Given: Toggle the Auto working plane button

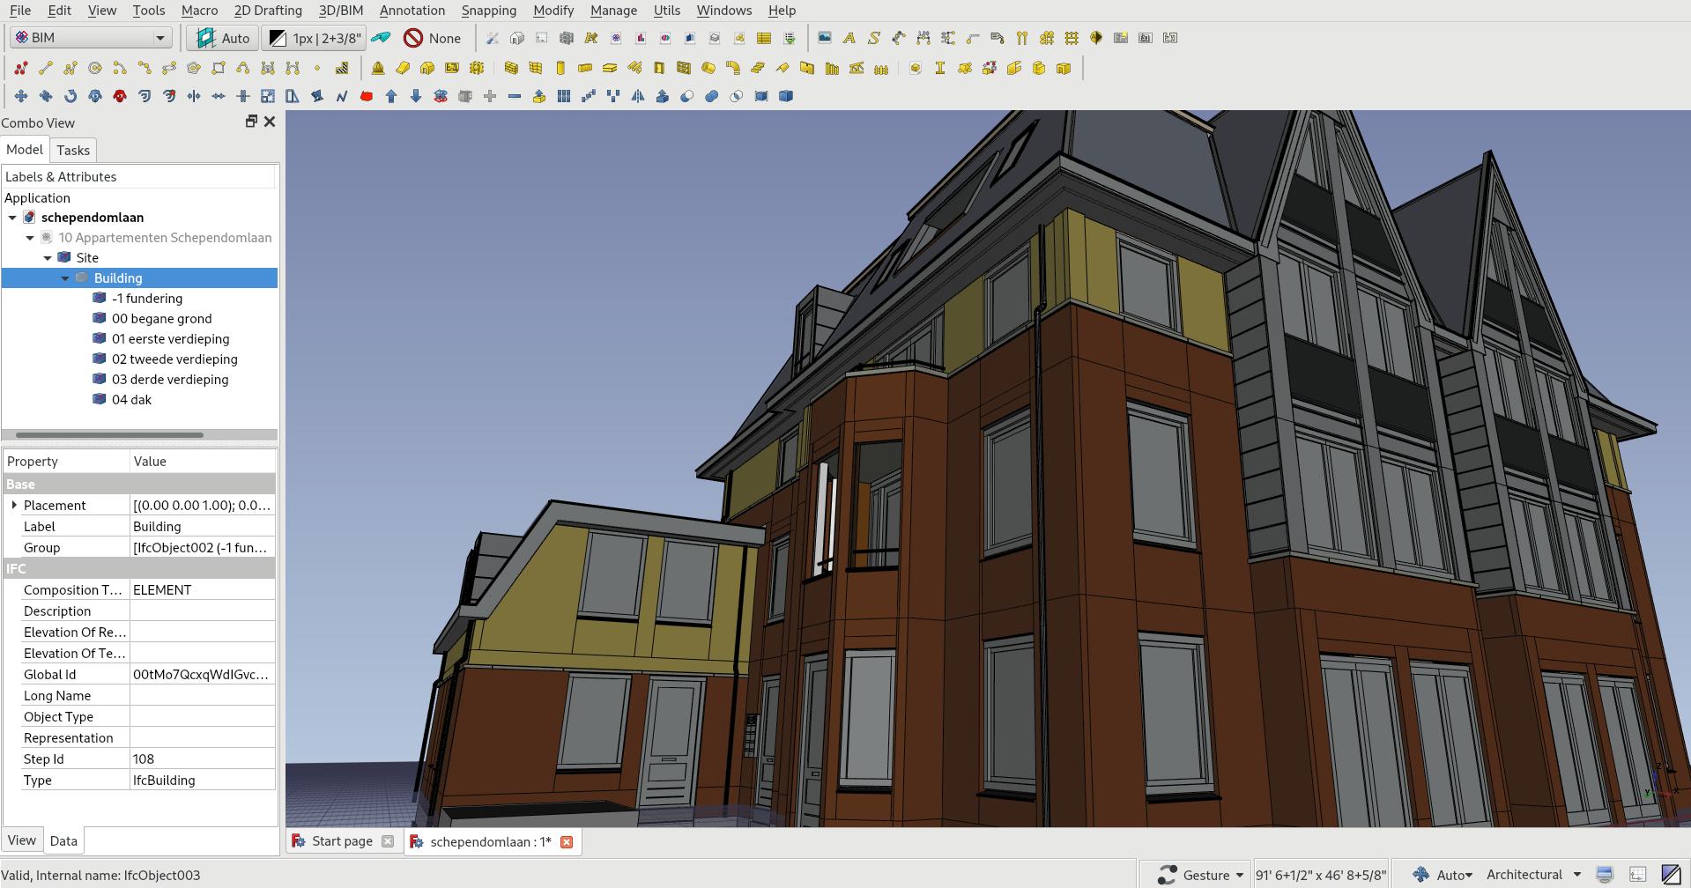Looking at the screenshot, I should [x=222, y=38].
